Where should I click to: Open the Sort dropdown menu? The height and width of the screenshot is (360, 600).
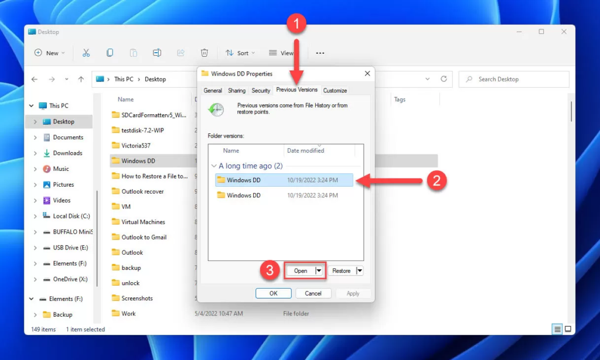point(240,53)
